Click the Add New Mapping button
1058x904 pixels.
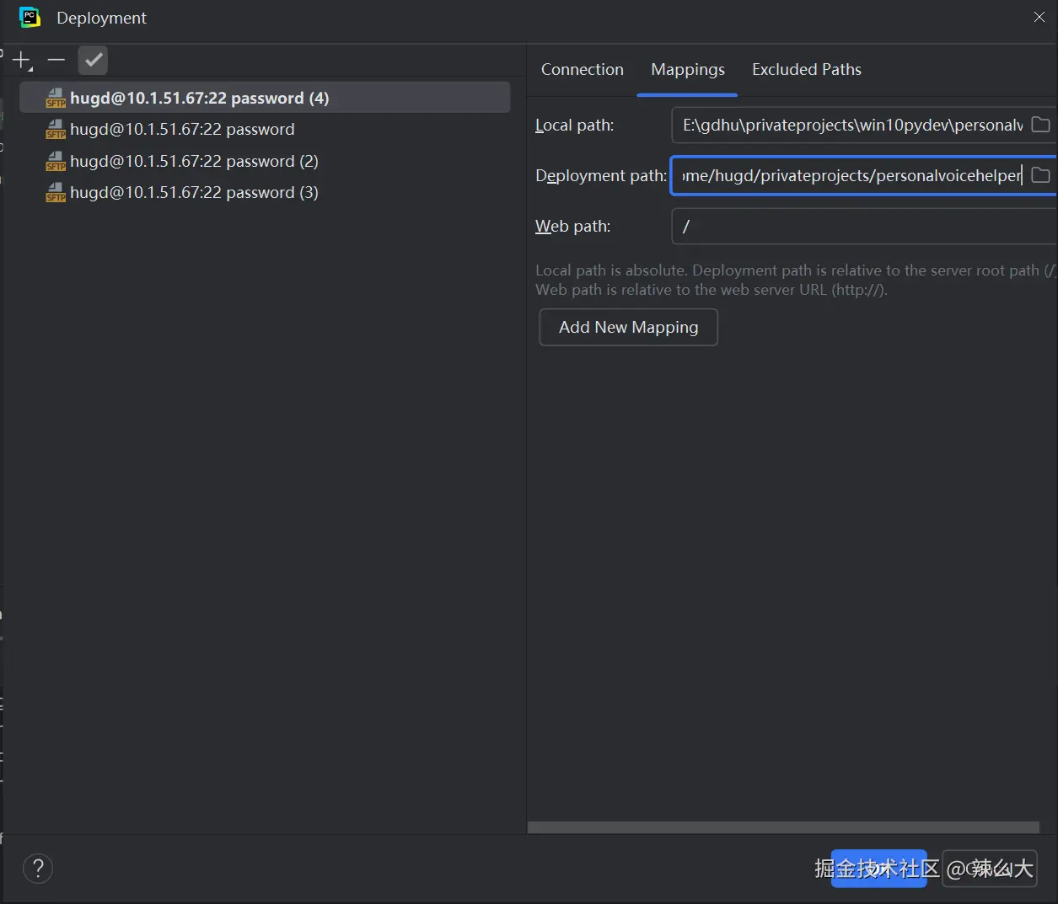(x=628, y=327)
